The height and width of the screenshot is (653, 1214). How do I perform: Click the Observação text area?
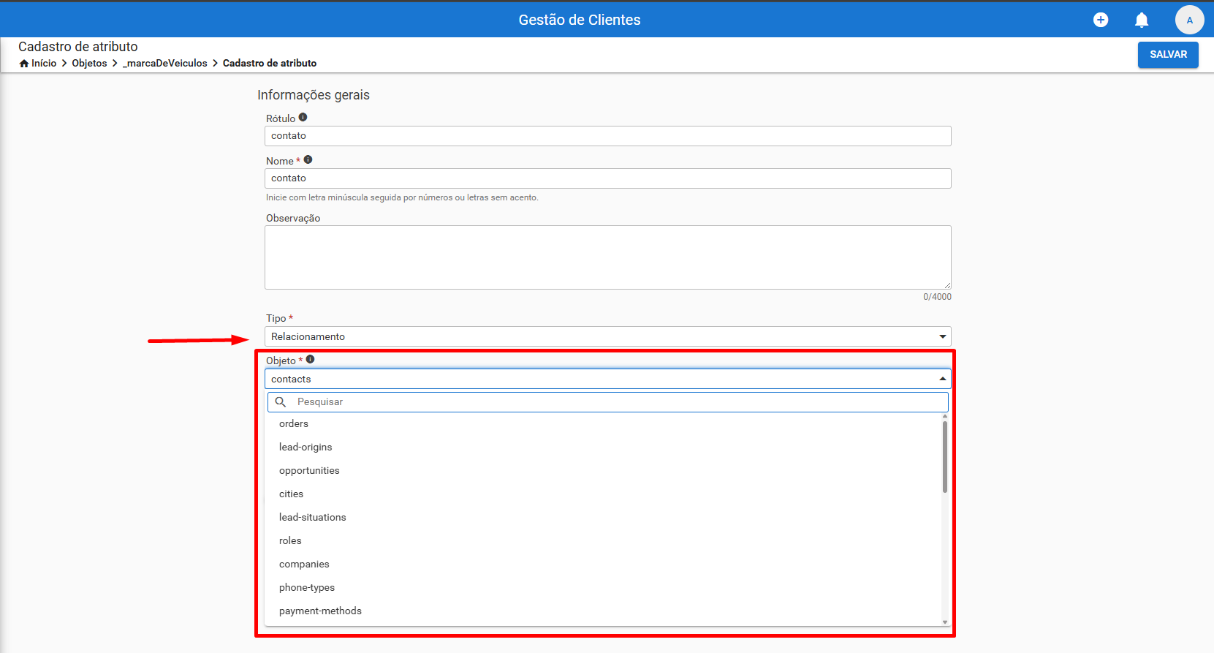coord(607,257)
